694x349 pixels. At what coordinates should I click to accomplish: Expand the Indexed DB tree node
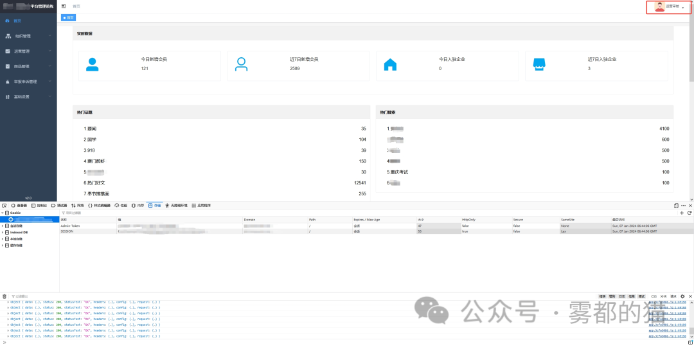2,232
